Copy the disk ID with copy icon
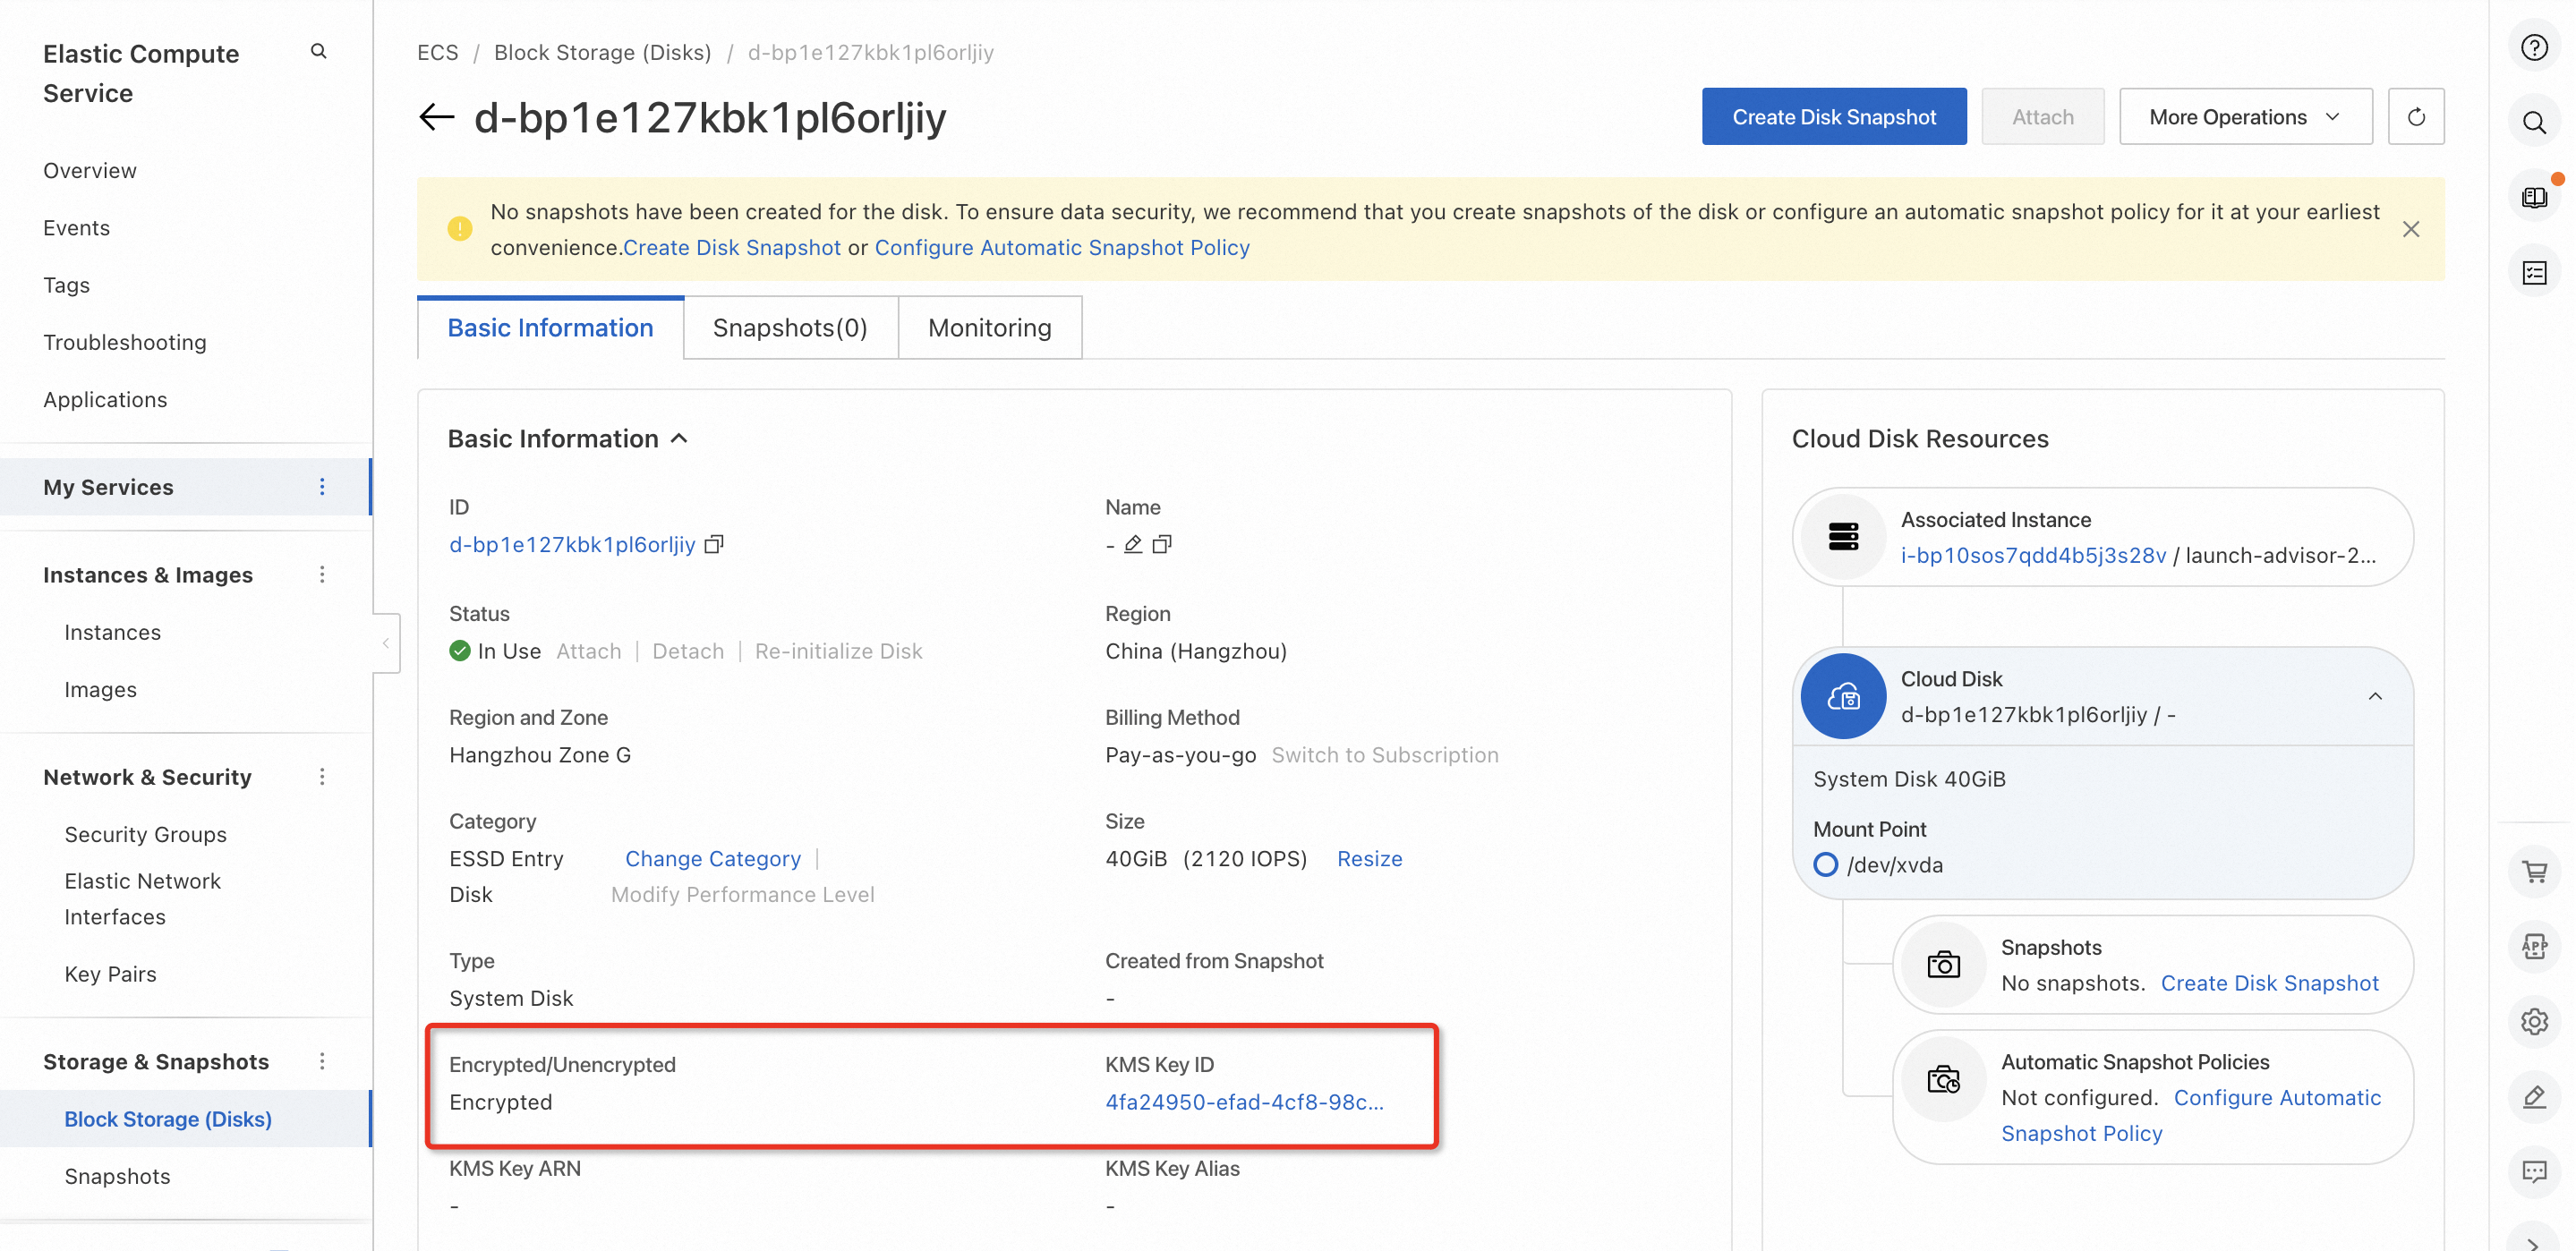 point(713,545)
